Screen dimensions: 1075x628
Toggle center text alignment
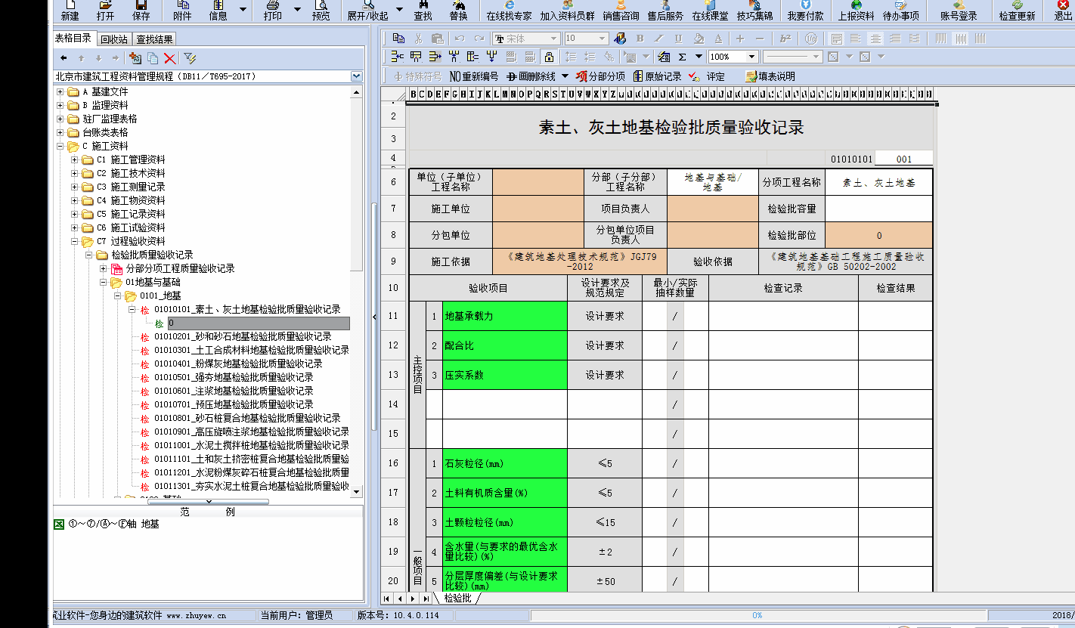coord(875,39)
